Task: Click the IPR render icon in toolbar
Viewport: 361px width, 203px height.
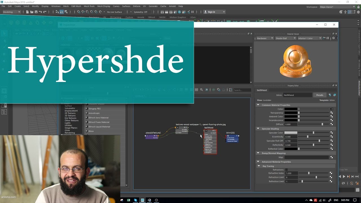Action: [x=171, y=12]
